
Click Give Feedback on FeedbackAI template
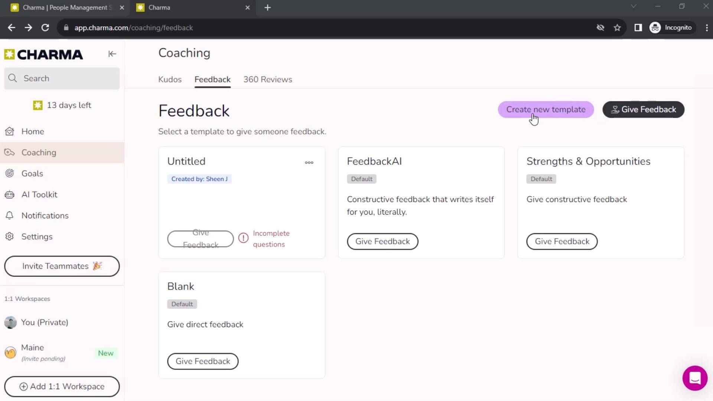[x=383, y=241]
